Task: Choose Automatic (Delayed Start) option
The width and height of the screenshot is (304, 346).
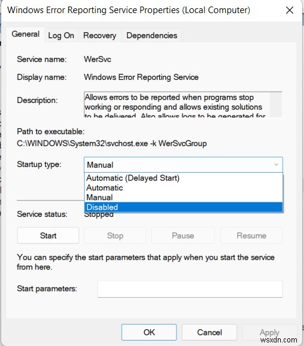Action: [184, 178]
